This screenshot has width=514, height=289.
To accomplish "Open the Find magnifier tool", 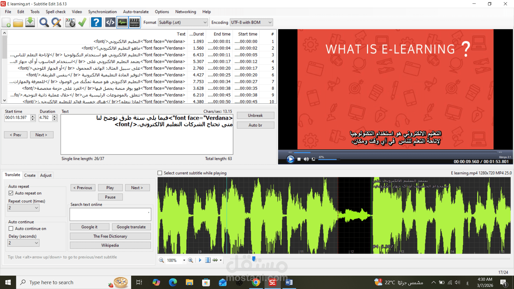I will click(x=44, y=22).
